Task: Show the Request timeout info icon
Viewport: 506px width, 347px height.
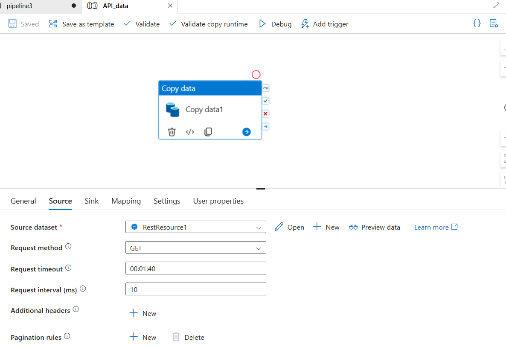Action: [68, 268]
